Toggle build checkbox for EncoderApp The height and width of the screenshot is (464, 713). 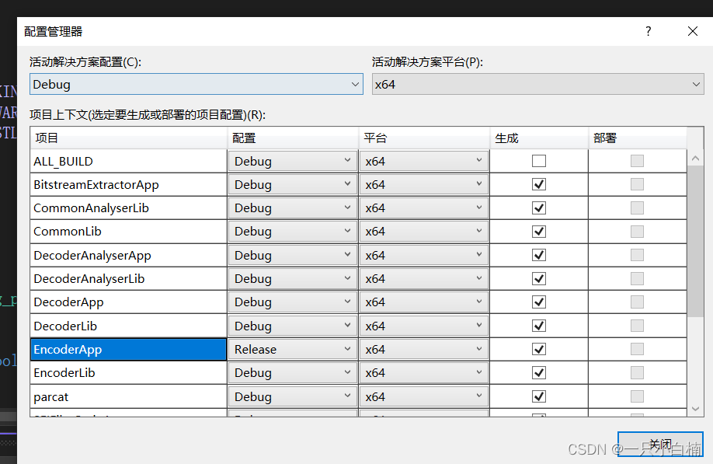pyautogui.click(x=539, y=350)
